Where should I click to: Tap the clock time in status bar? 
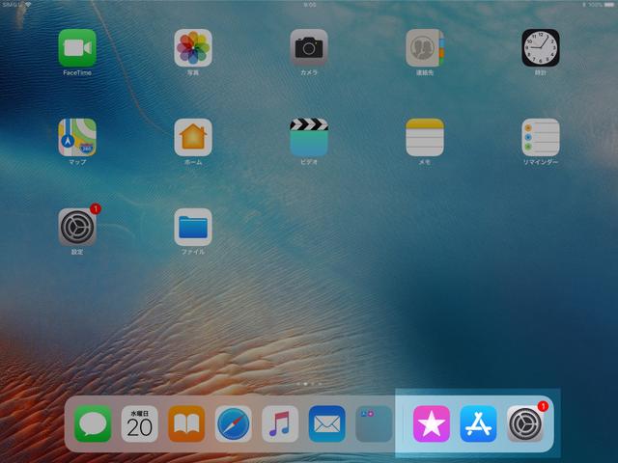(309, 5)
